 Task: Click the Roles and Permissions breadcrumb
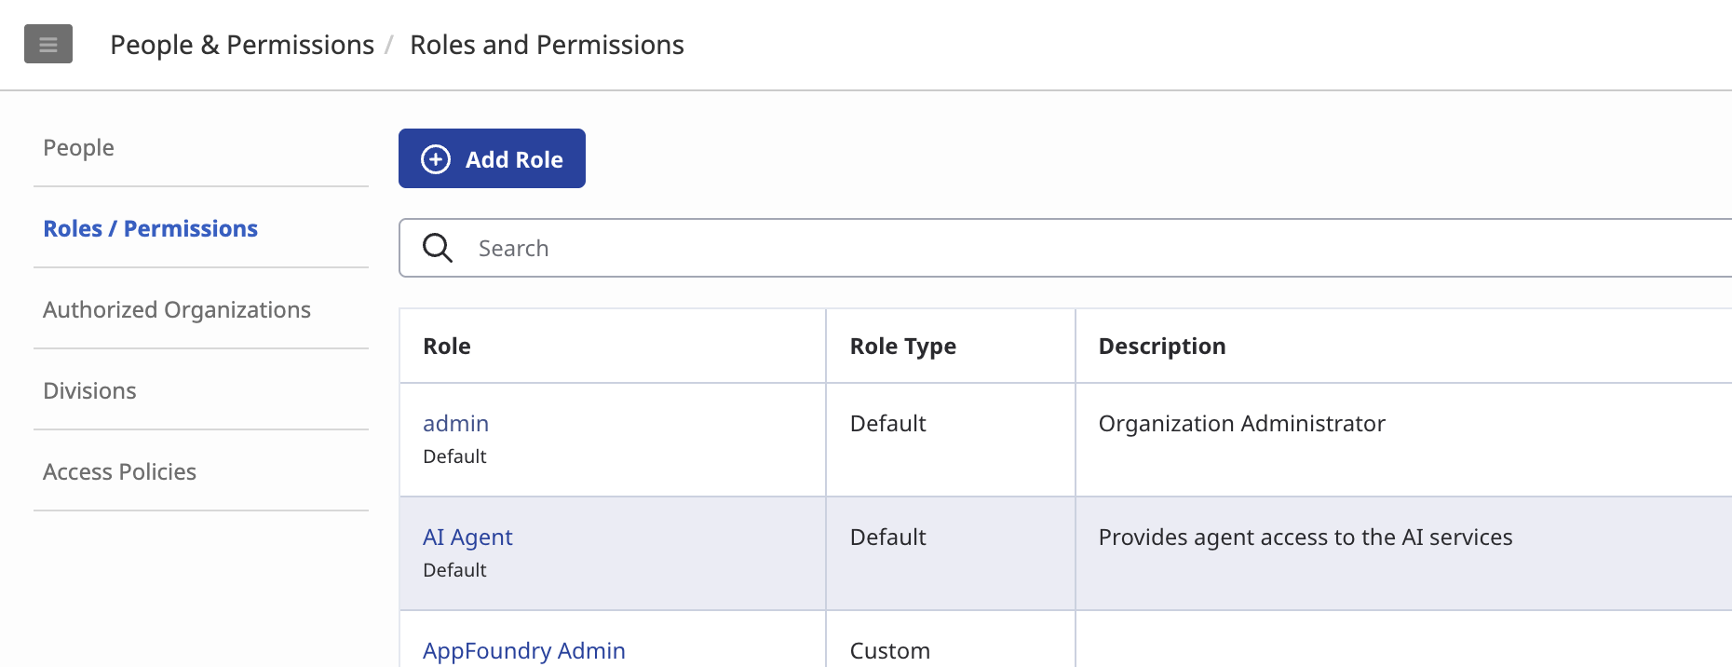tap(547, 45)
